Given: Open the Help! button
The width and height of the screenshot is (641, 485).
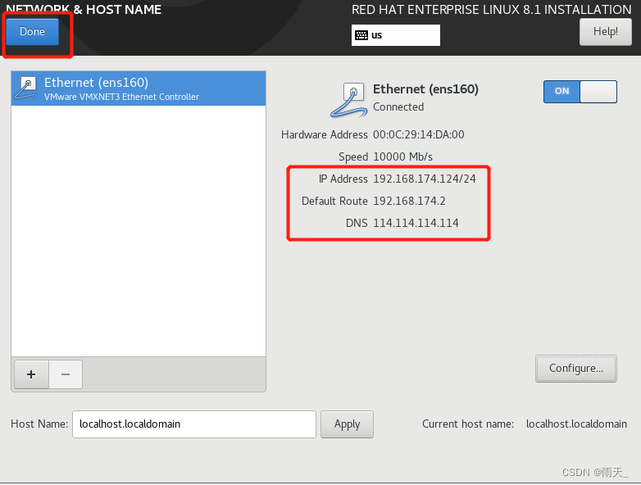Looking at the screenshot, I should (606, 31).
